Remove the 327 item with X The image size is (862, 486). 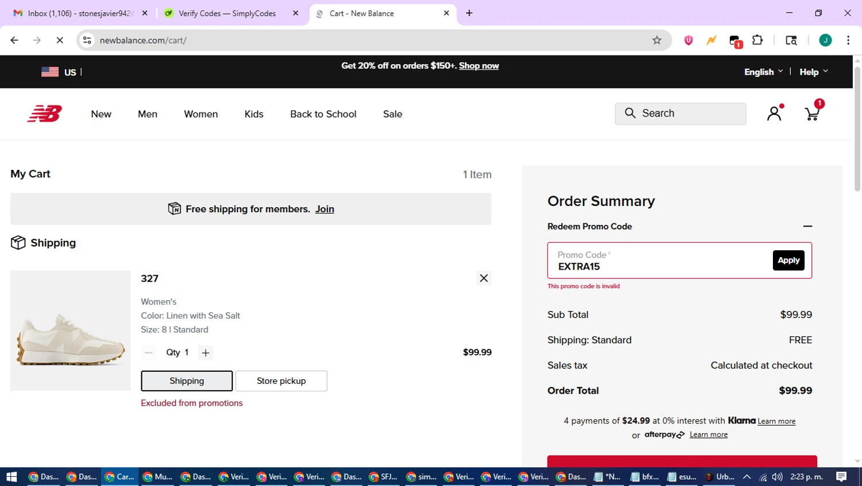pyautogui.click(x=484, y=278)
